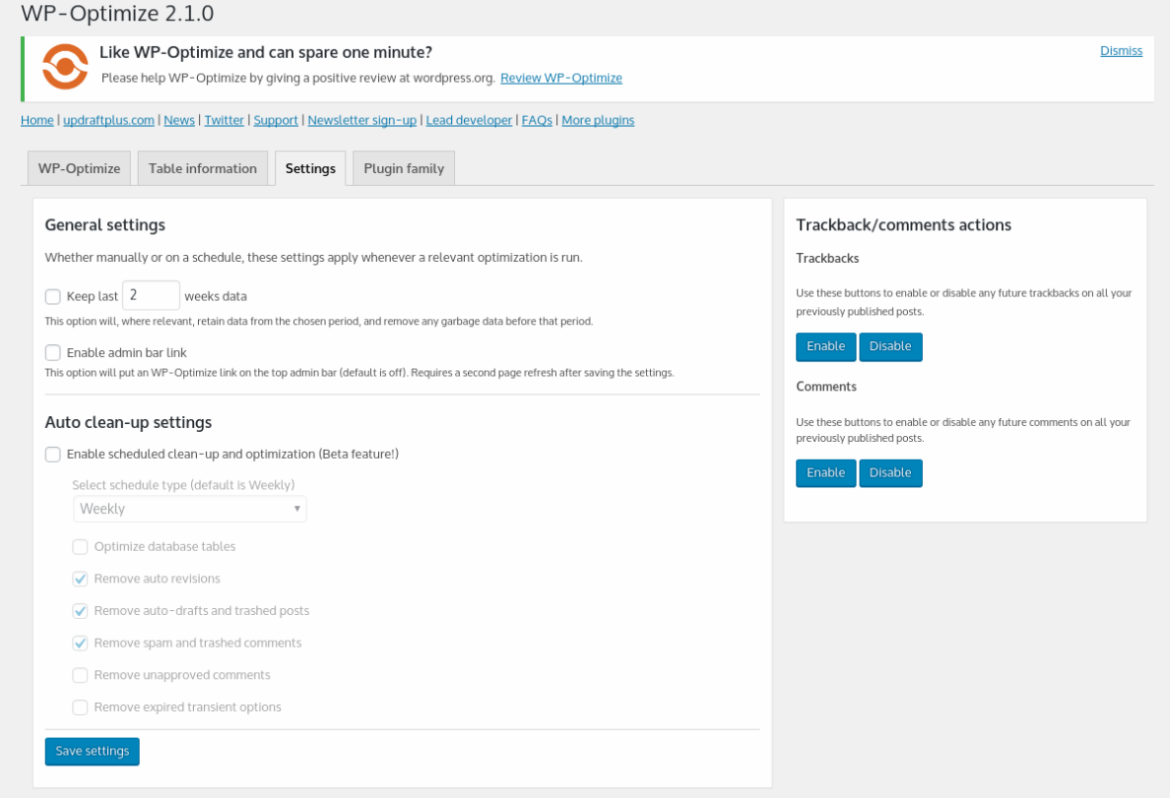The image size is (1170, 798).
Task: Click Enable under Trackbacks
Action: point(825,346)
